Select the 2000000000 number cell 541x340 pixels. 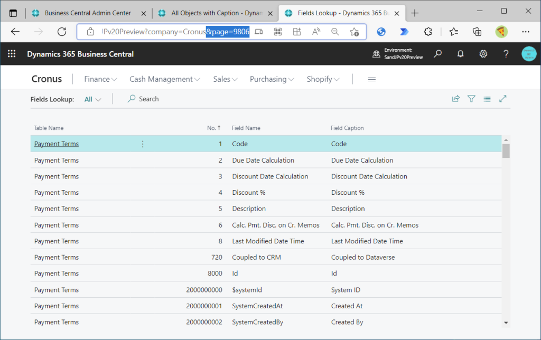[x=204, y=290]
